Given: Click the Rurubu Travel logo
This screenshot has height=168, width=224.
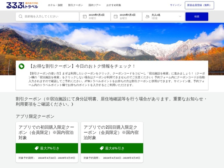Looking at the screenshot, I should 22,5.
